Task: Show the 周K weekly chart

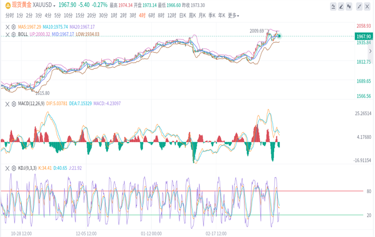Action: pos(192,15)
